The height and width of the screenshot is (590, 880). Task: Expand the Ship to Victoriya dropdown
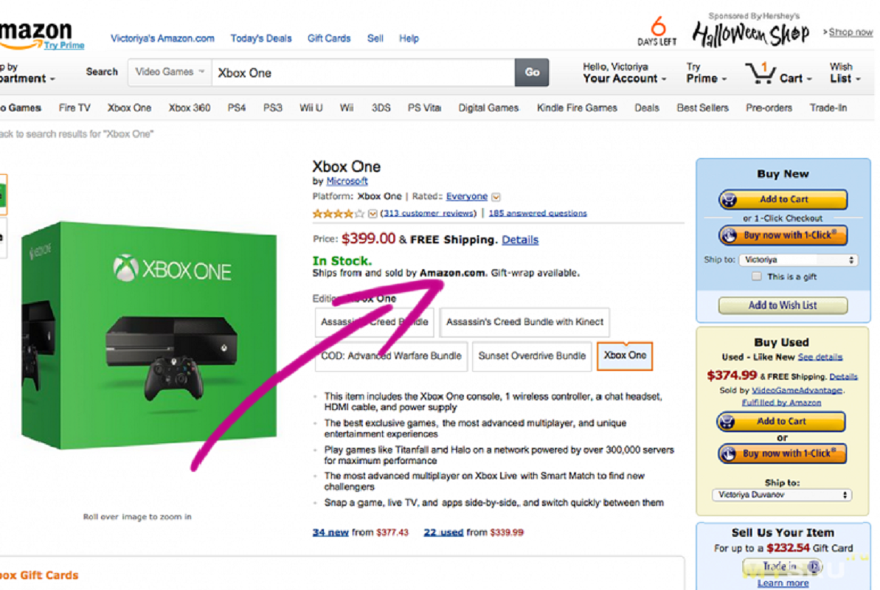798,260
